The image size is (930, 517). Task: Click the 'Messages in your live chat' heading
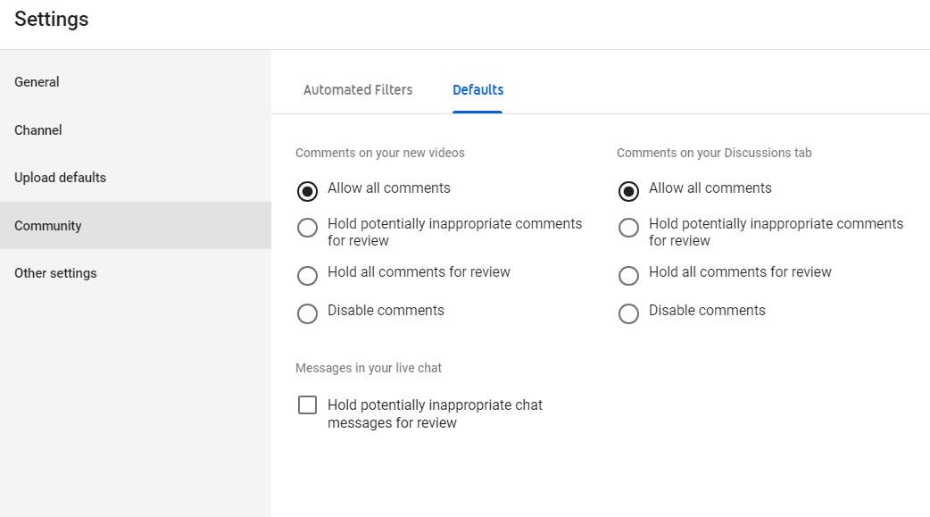click(369, 368)
